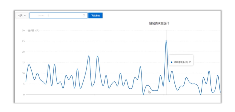The image size is (235, 112).
Task: Click the y-axis value 30
Action: pyautogui.click(x=23, y=31)
